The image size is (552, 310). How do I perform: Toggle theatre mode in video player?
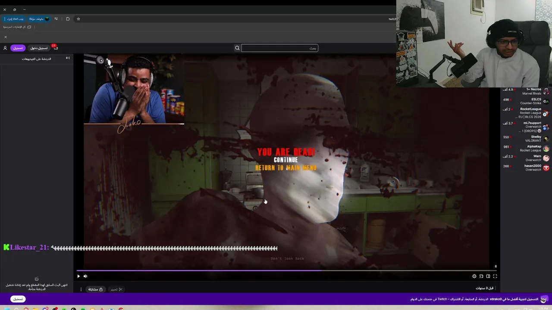coord(488,276)
